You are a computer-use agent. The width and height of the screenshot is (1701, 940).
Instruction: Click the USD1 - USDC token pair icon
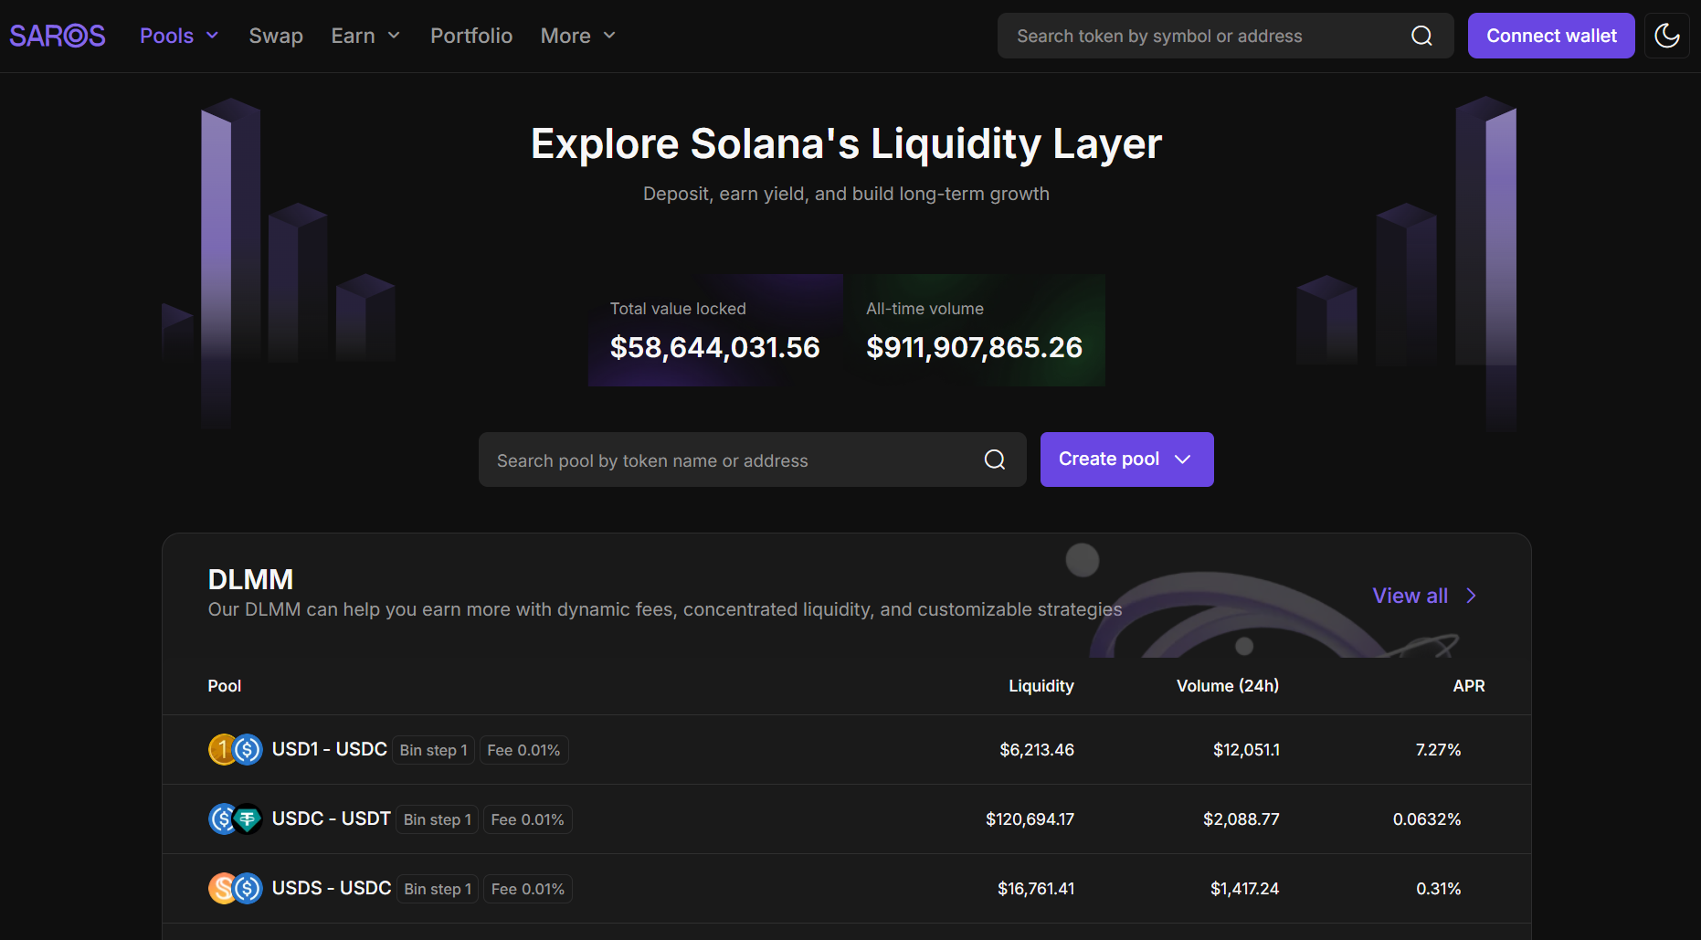click(235, 750)
